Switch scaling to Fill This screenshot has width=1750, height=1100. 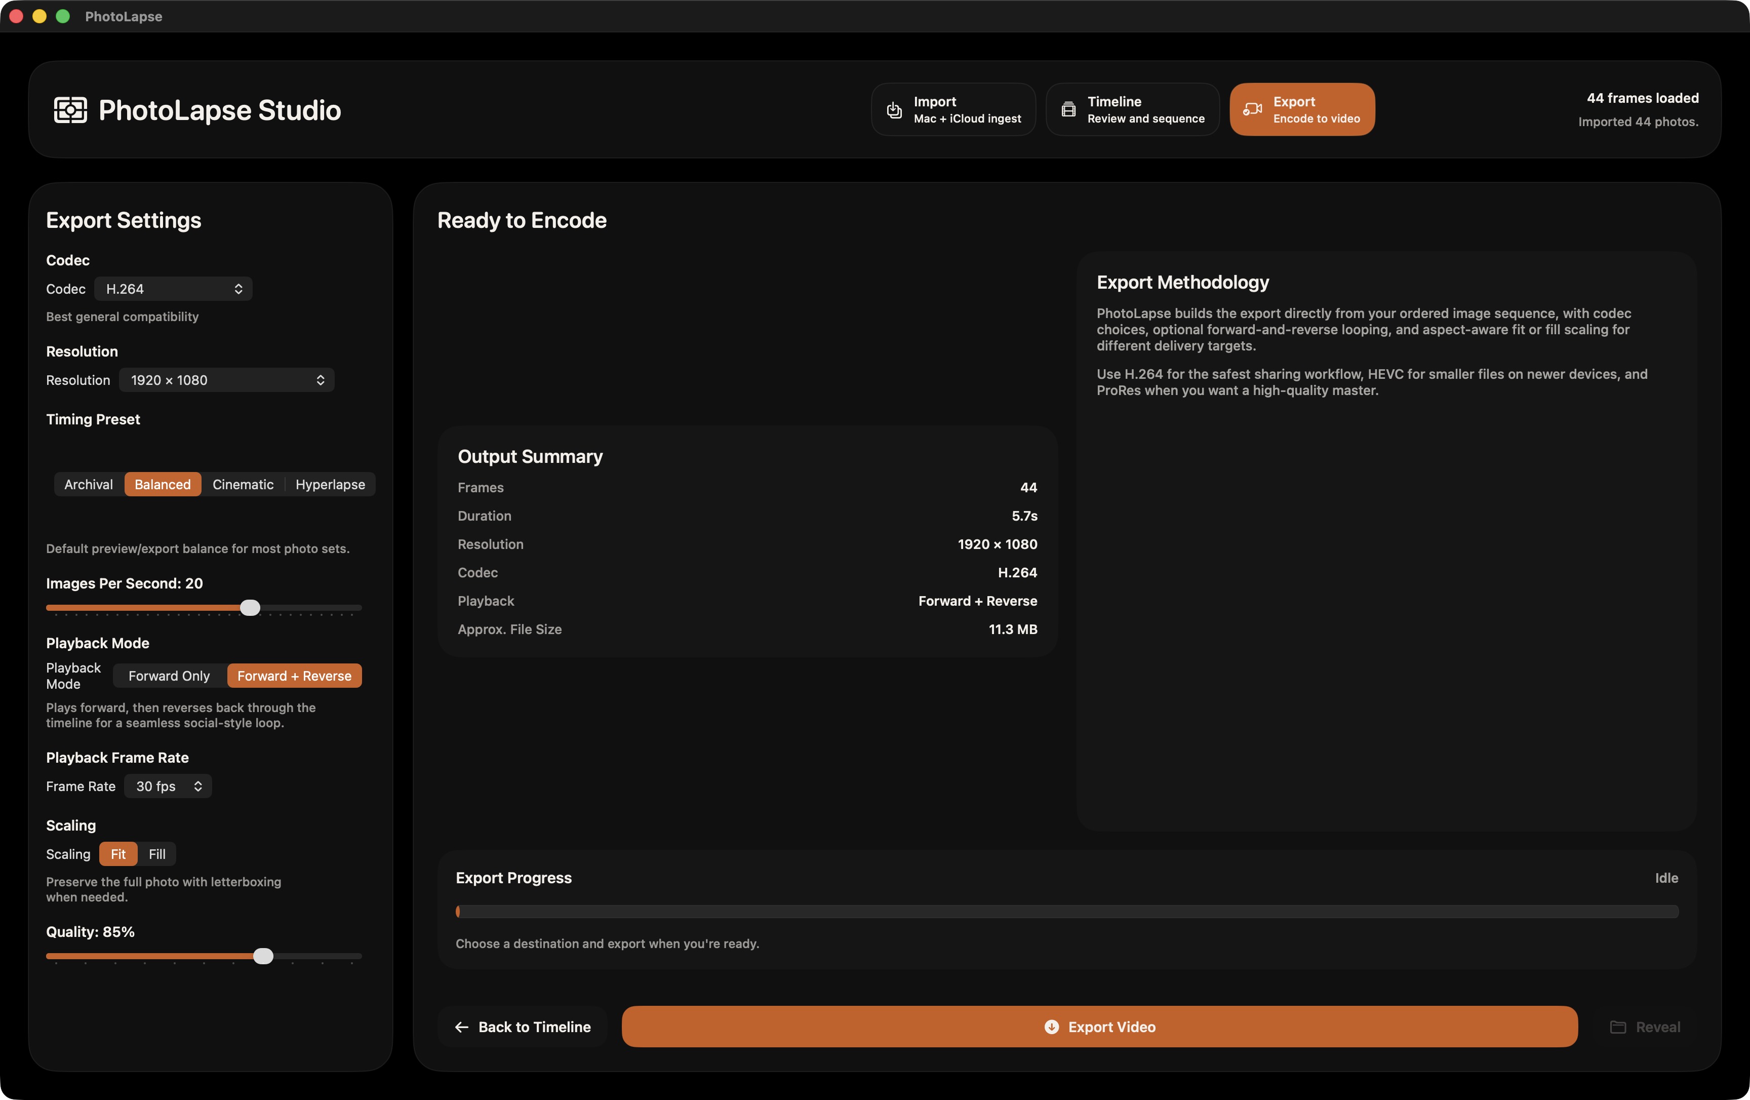(x=156, y=854)
